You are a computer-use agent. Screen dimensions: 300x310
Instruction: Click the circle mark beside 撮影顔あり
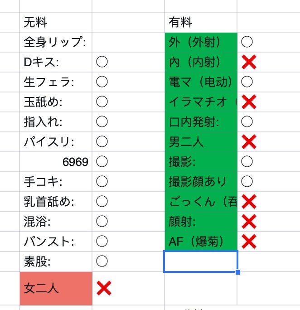pyautogui.click(x=247, y=182)
